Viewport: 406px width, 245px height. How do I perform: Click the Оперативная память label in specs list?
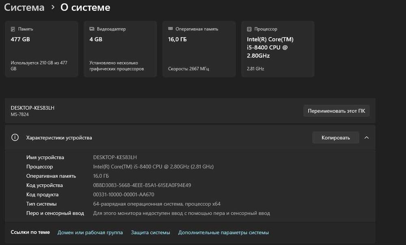51,176
